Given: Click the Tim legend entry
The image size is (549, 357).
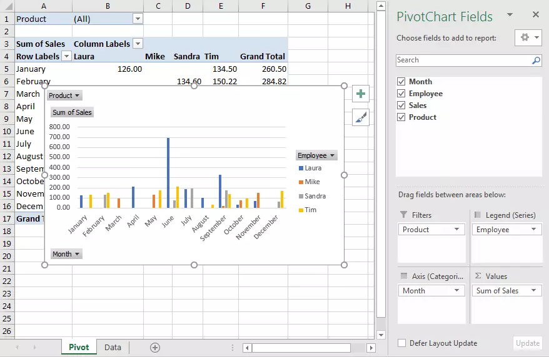Looking at the screenshot, I should 308,210.
